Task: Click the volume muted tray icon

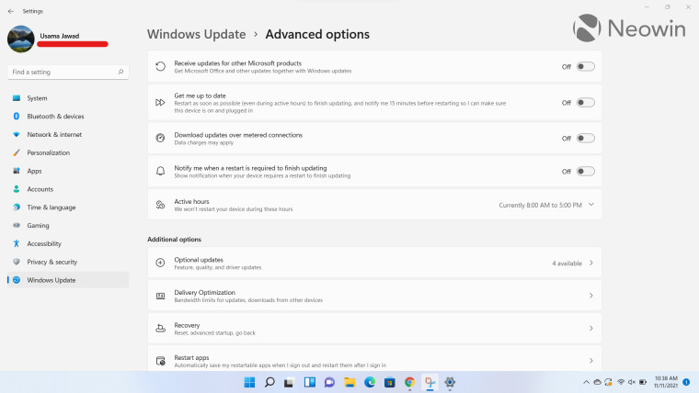Action: click(632, 382)
